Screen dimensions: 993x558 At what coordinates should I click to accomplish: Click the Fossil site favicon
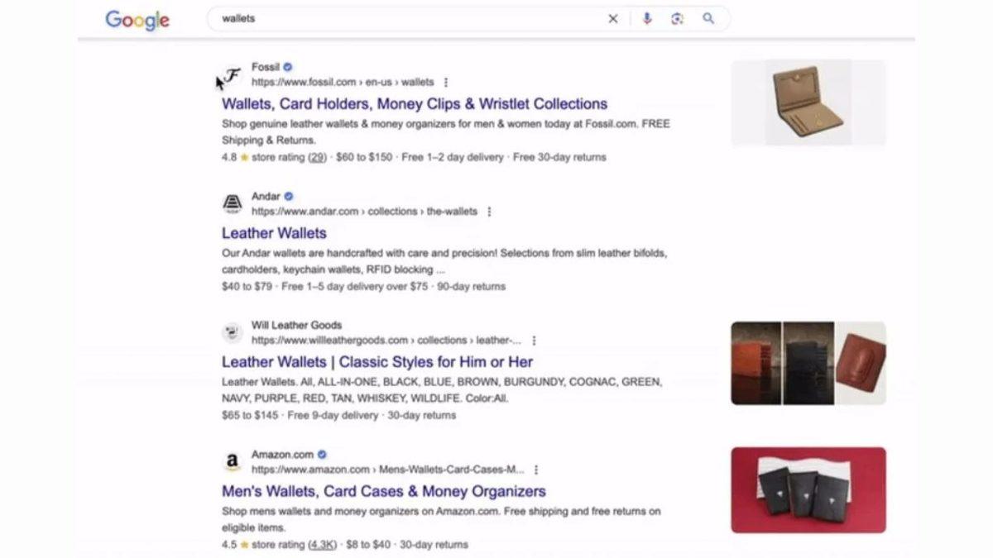pos(232,74)
